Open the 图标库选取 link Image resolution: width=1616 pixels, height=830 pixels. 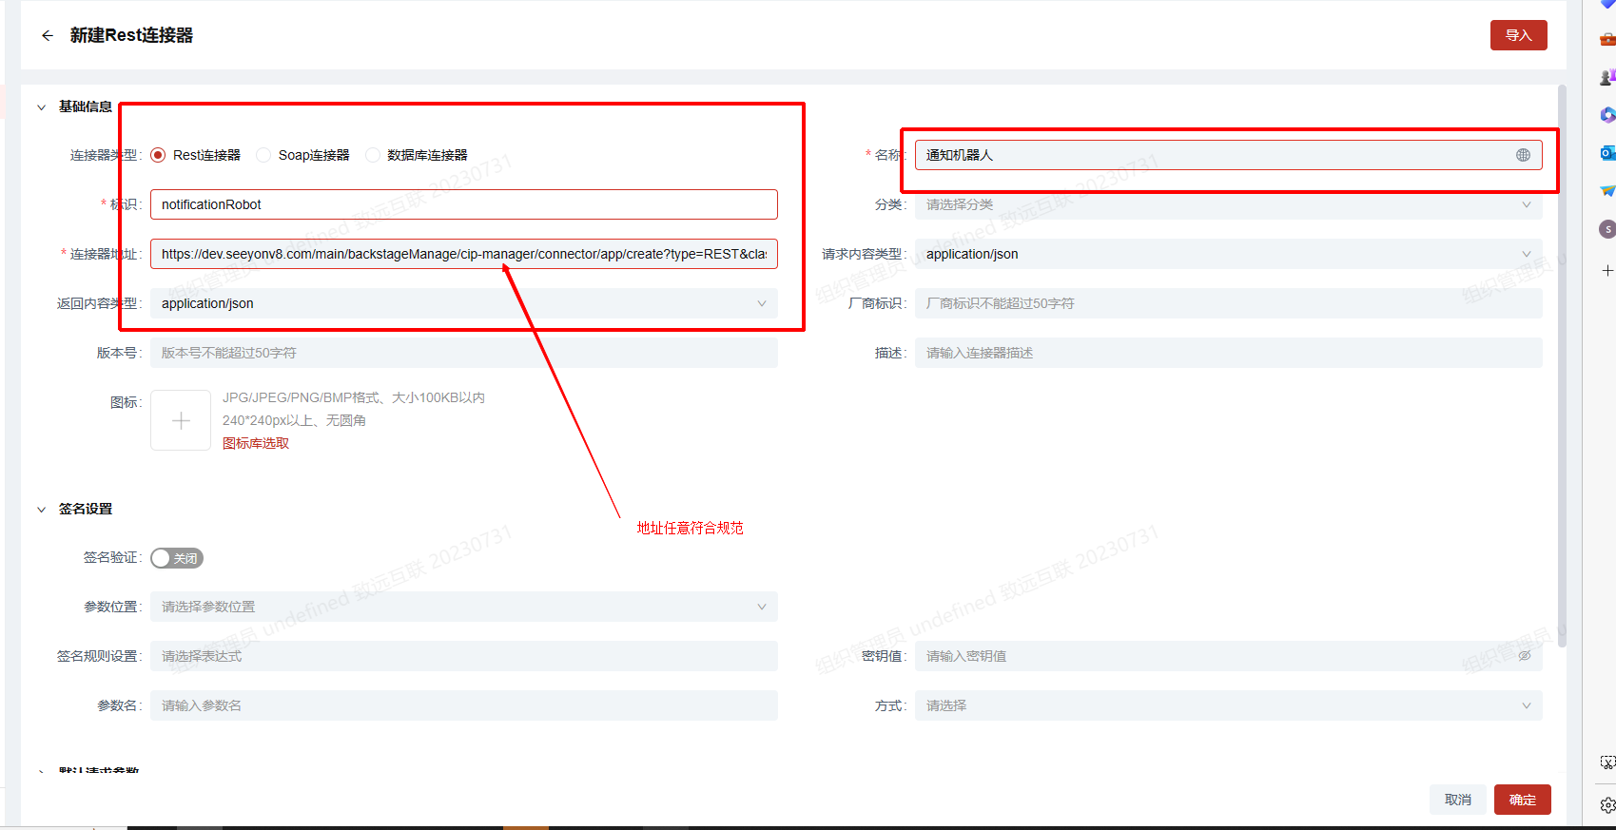256,443
